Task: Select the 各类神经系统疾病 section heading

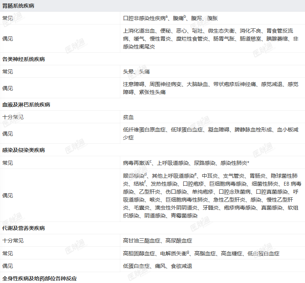Action: 152,59
